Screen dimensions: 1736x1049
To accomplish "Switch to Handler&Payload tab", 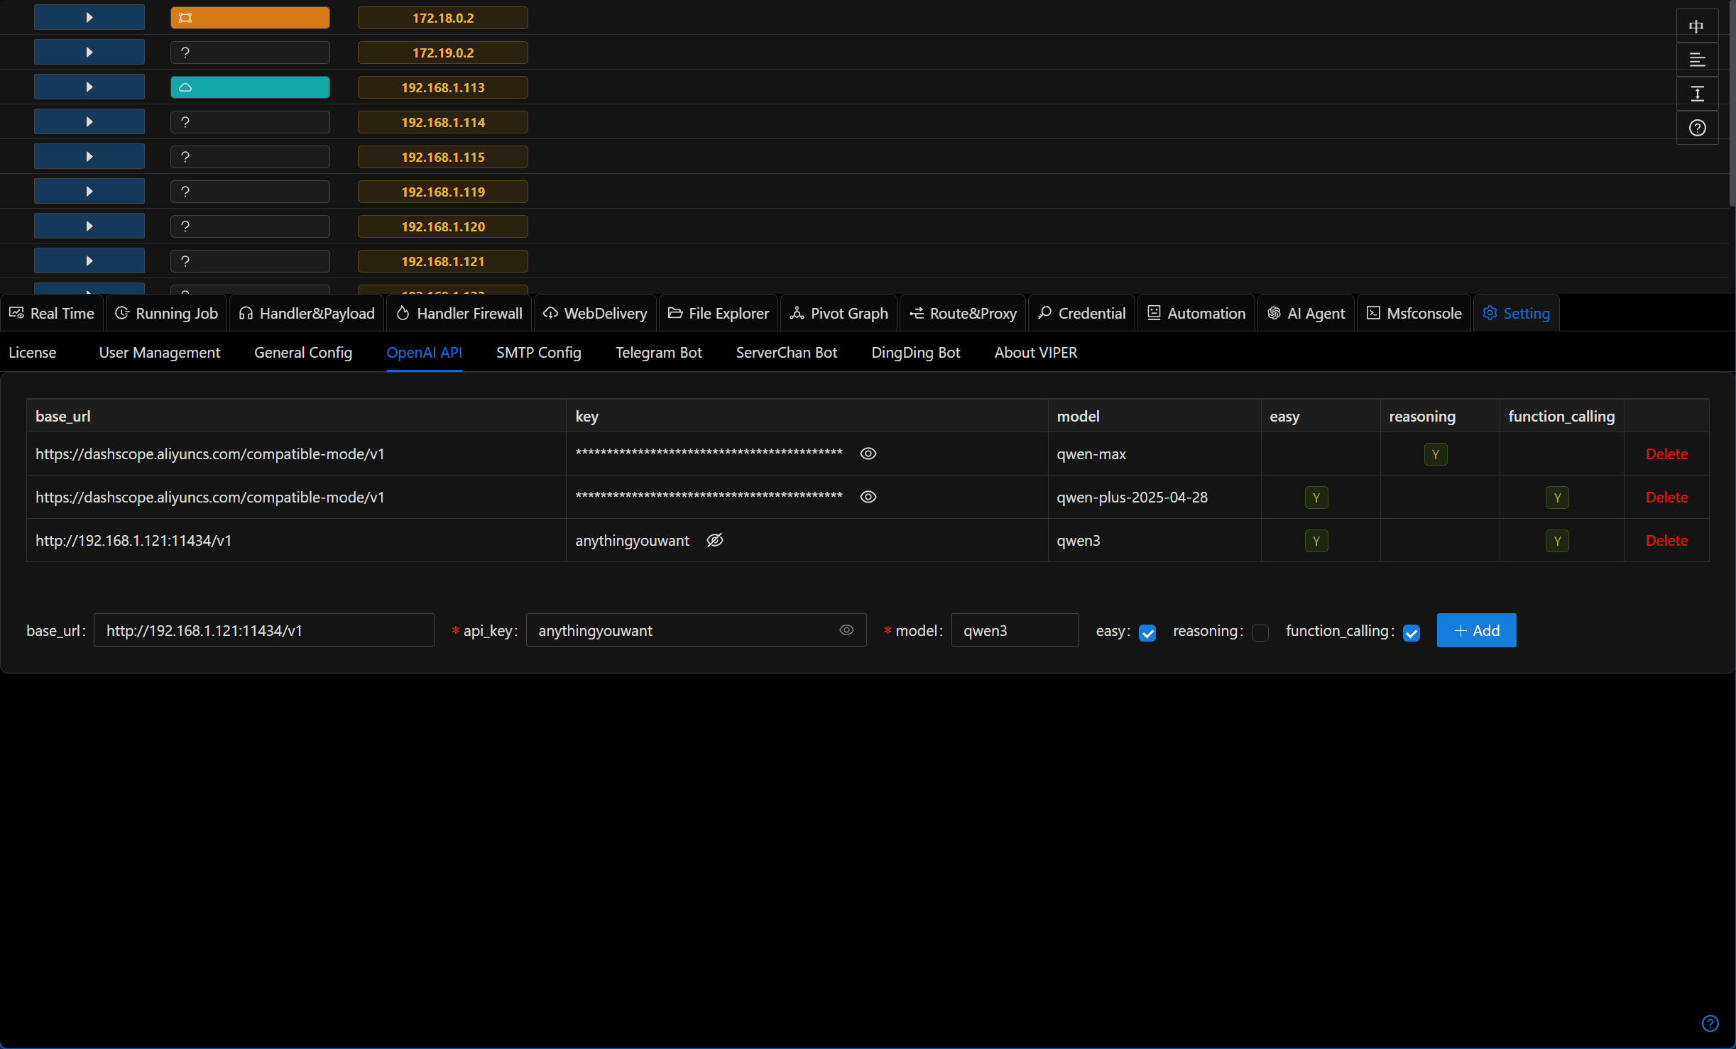I will click(x=307, y=313).
